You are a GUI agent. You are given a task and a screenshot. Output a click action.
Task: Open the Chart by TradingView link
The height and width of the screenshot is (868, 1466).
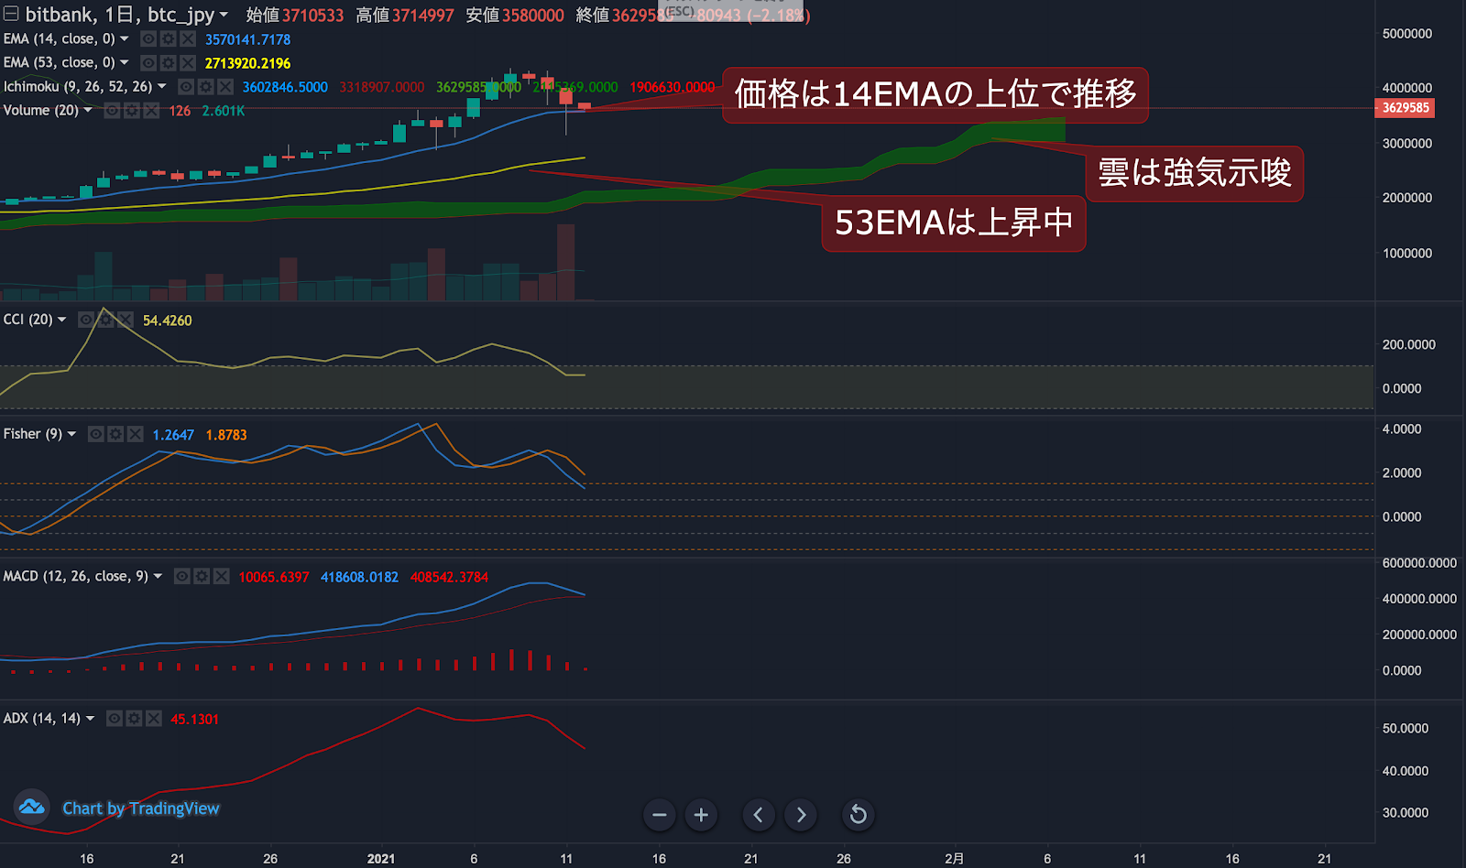click(x=140, y=808)
